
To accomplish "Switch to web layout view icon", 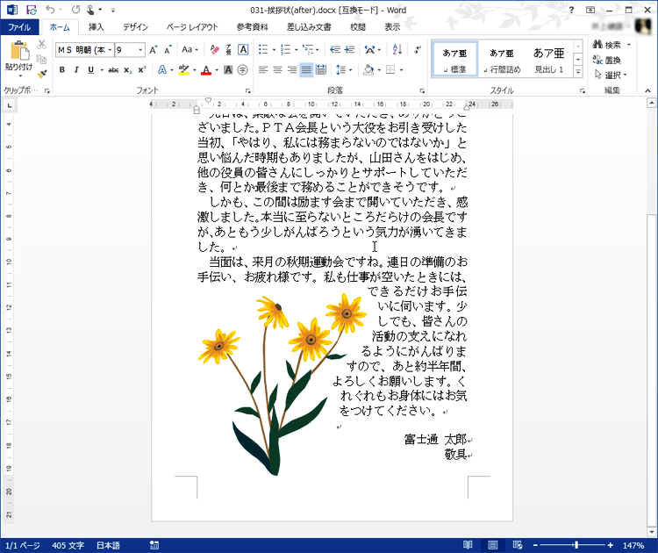I will click(x=518, y=545).
